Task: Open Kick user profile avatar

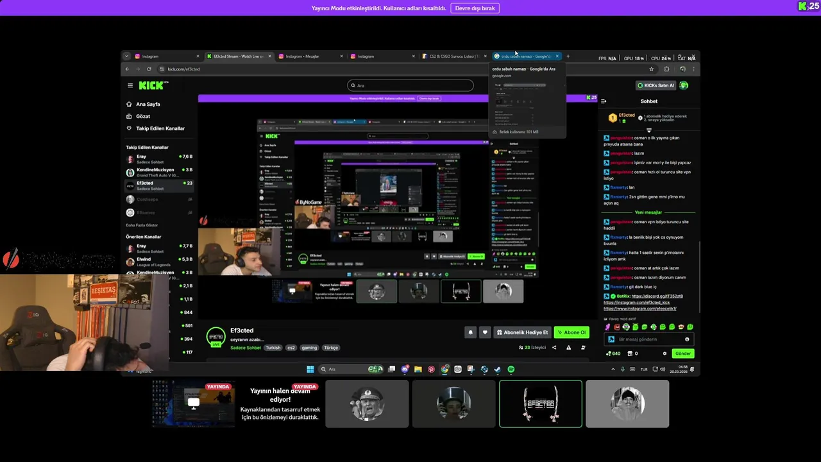Action: click(684, 85)
